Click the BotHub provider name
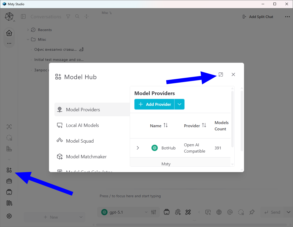293x227 pixels. pos(168,148)
